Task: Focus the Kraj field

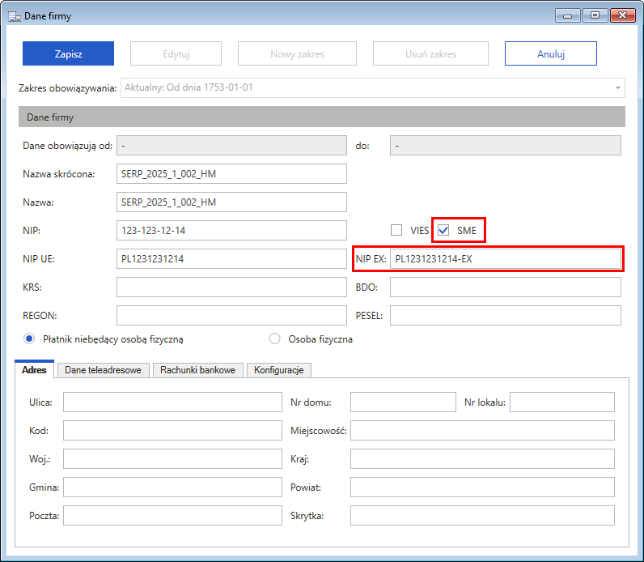Action: 482,458
